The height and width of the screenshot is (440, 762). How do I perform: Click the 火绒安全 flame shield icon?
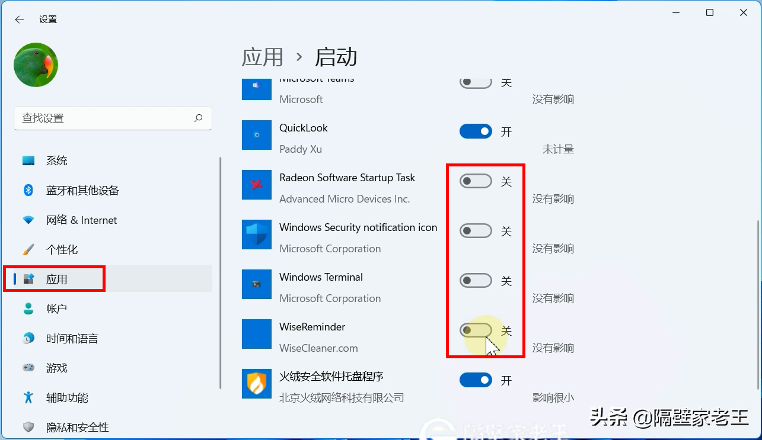257,384
